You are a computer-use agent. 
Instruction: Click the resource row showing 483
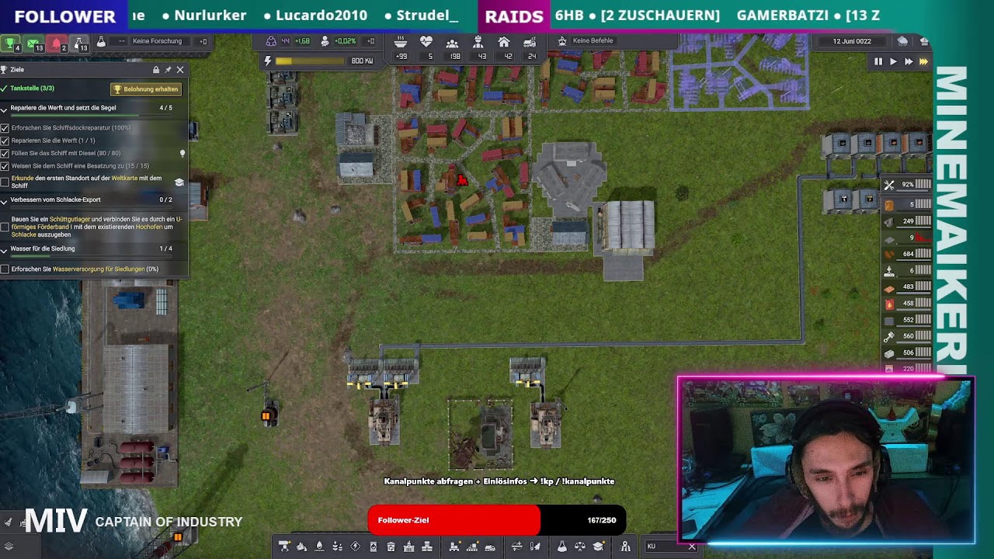click(x=907, y=287)
